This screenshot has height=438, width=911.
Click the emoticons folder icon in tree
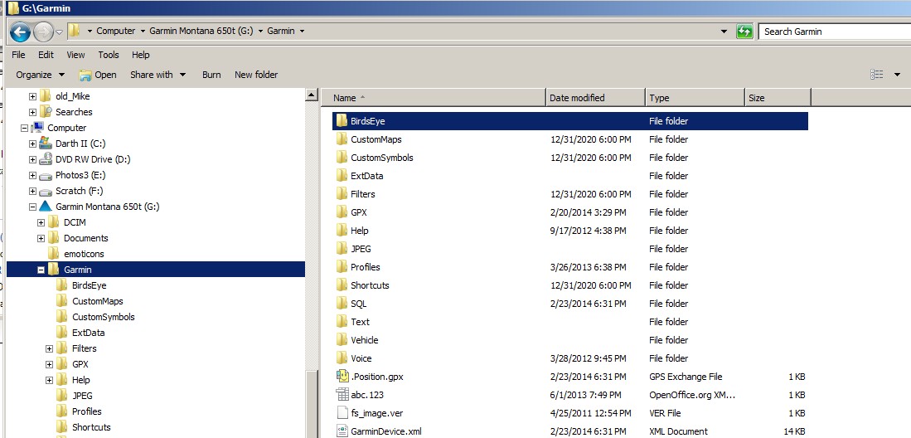(x=53, y=254)
